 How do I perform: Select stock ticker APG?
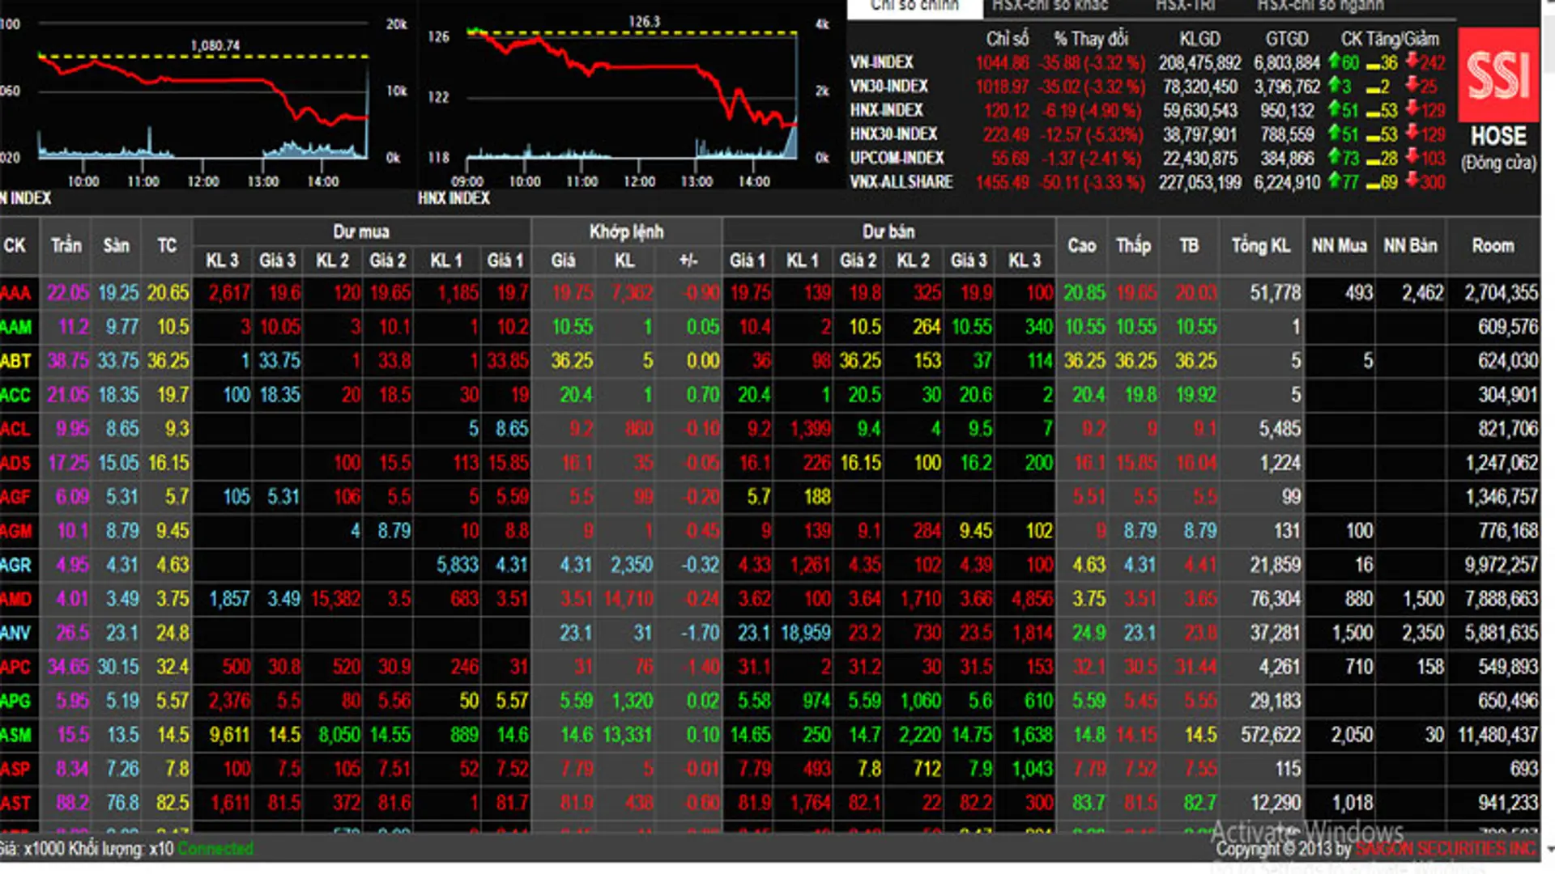(15, 701)
